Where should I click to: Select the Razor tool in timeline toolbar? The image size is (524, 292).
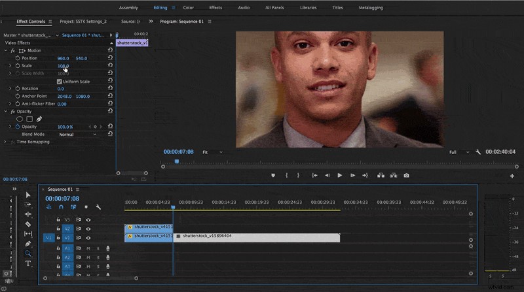point(28,224)
